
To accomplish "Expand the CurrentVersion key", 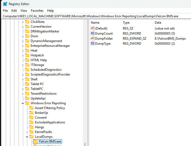I will tap(23, 27).
